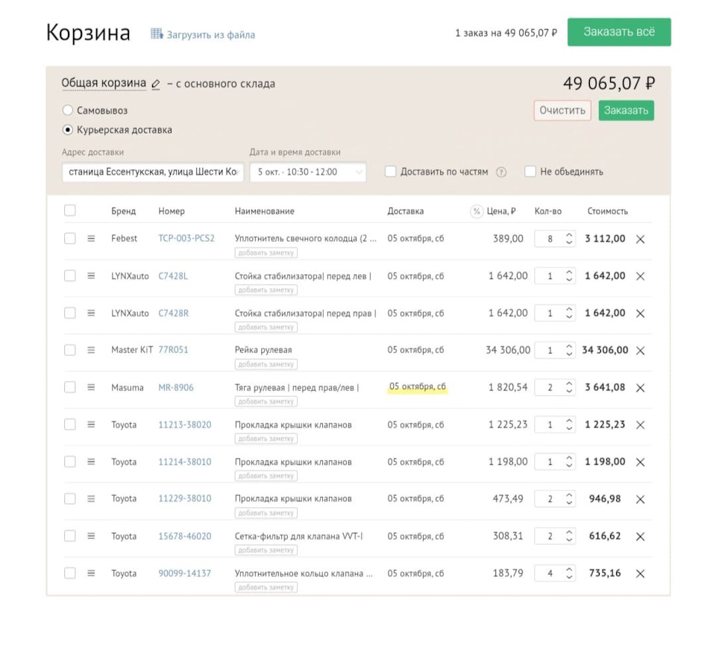This screenshot has width=716, height=653.
Task: Click the Очистить button
Action: (x=562, y=110)
